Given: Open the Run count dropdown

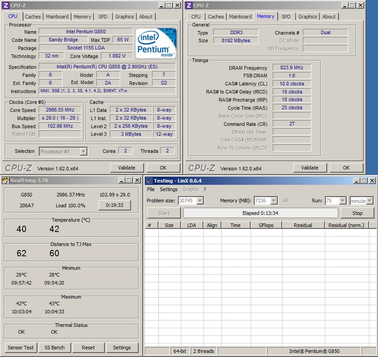Looking at the screenshot, I should click(x=343, y=201).
